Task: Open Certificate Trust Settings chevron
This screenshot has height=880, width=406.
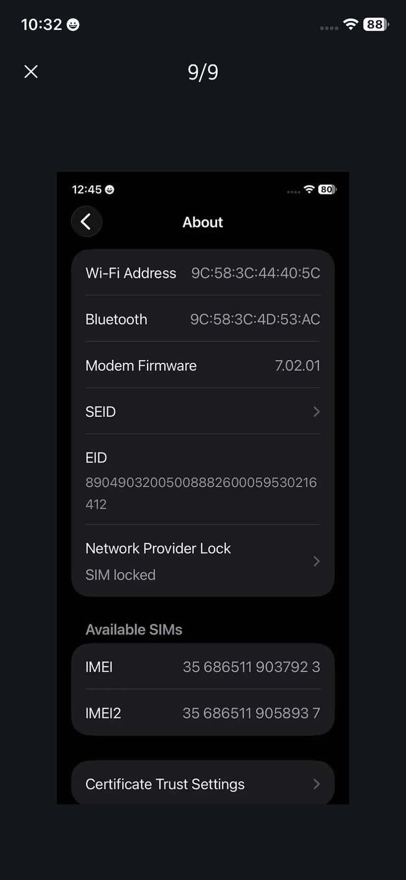Action: pyautogui.click(x=316, y=784)
